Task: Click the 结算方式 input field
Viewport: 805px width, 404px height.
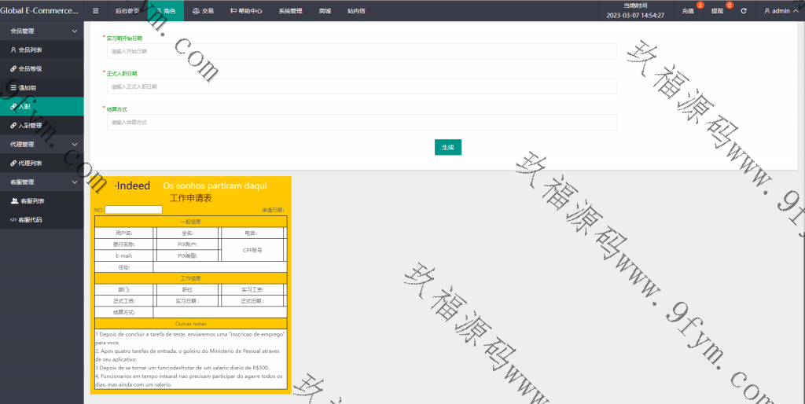Action: 362,122
